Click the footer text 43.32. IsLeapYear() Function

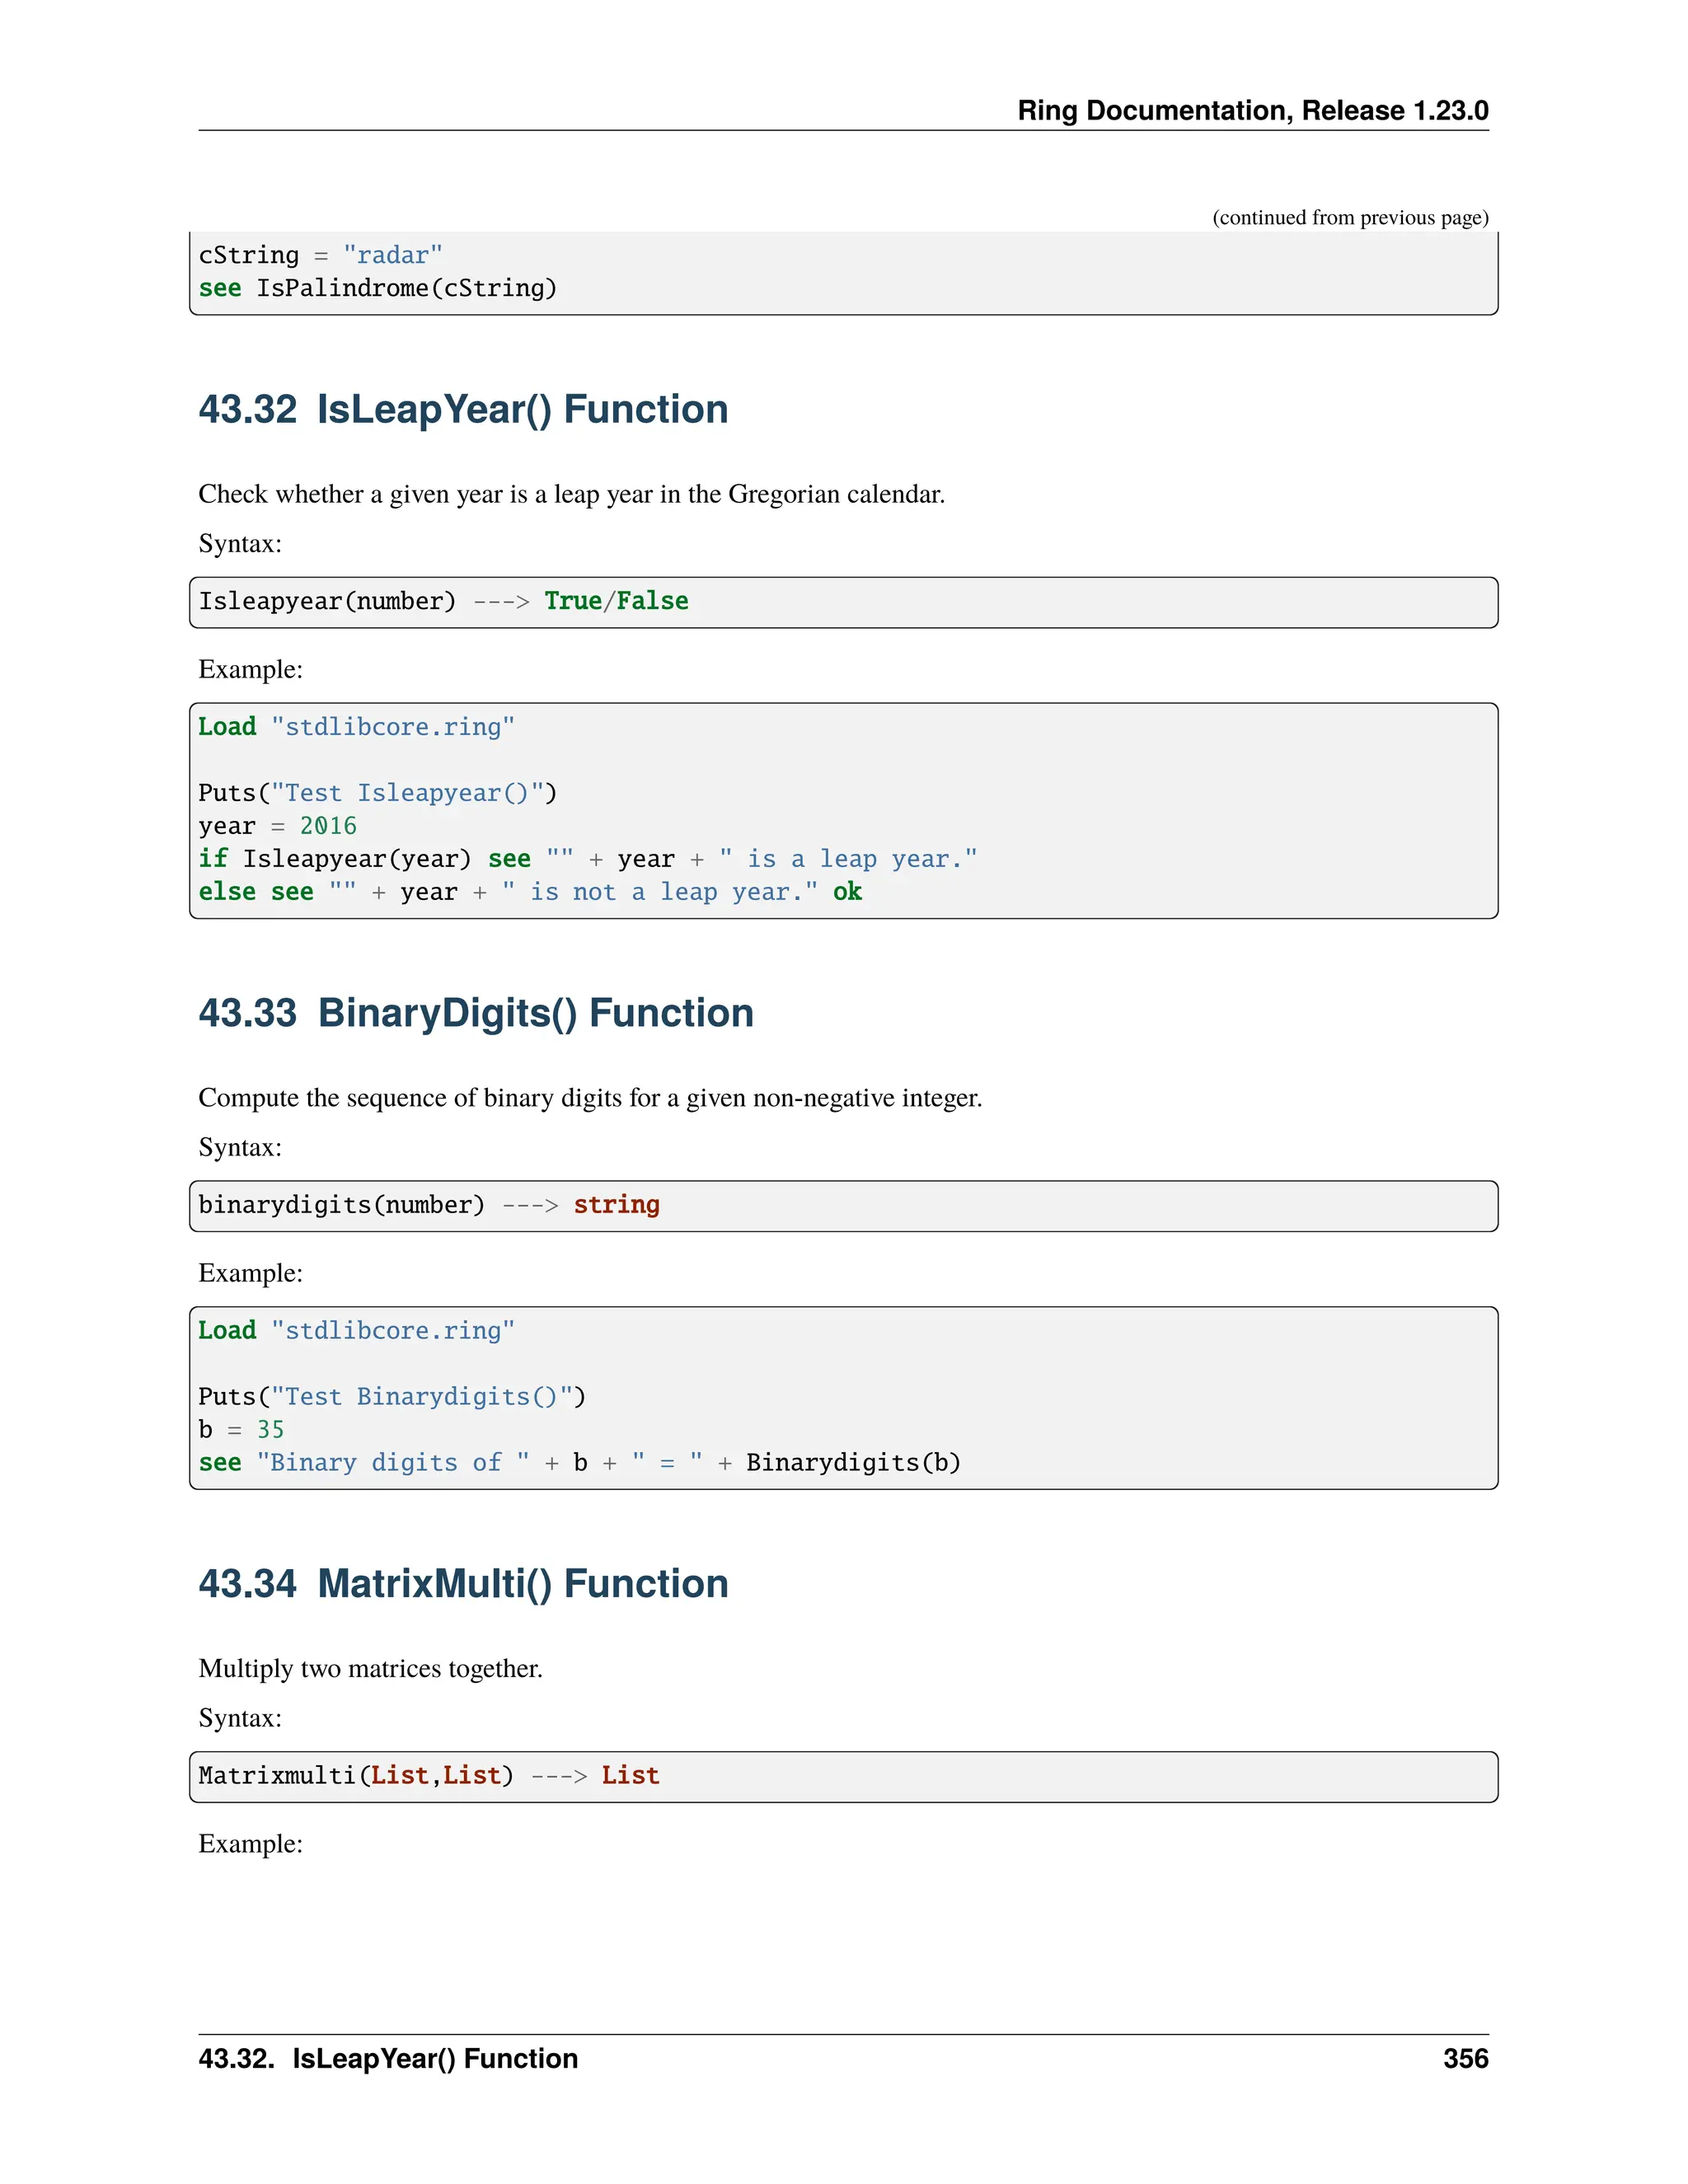[x=388, y=2059]
